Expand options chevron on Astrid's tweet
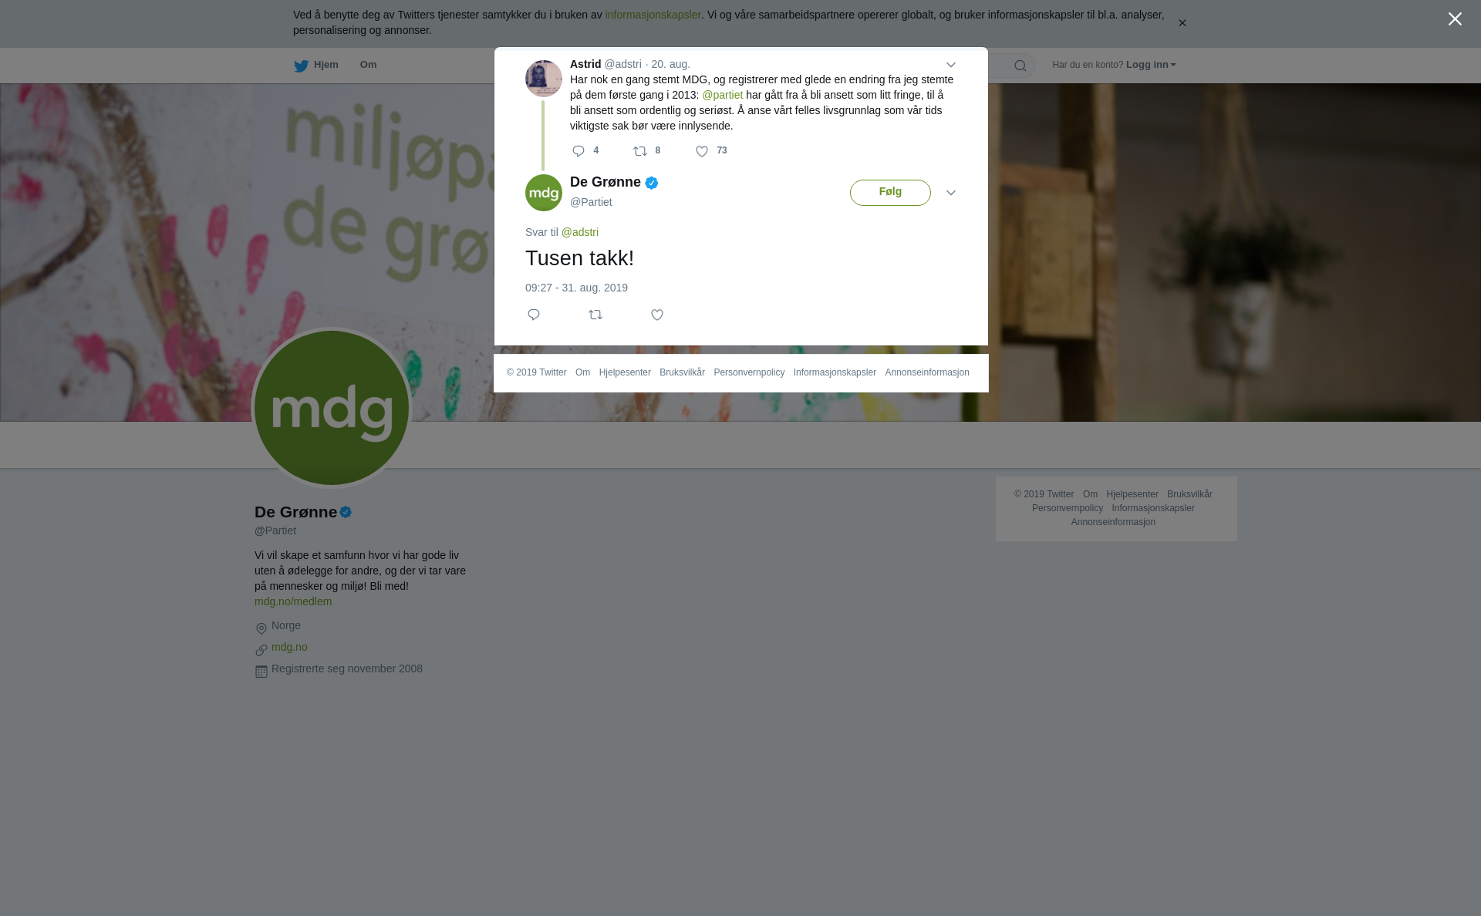Image resolution: width=1481 pixels, height=916 pixels. click(x=951, y=65)
